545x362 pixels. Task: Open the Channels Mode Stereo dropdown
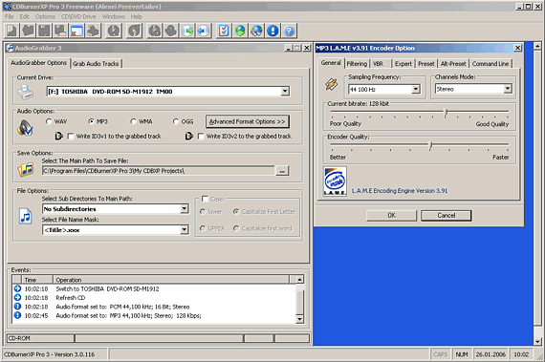click(x=508, y=89)
